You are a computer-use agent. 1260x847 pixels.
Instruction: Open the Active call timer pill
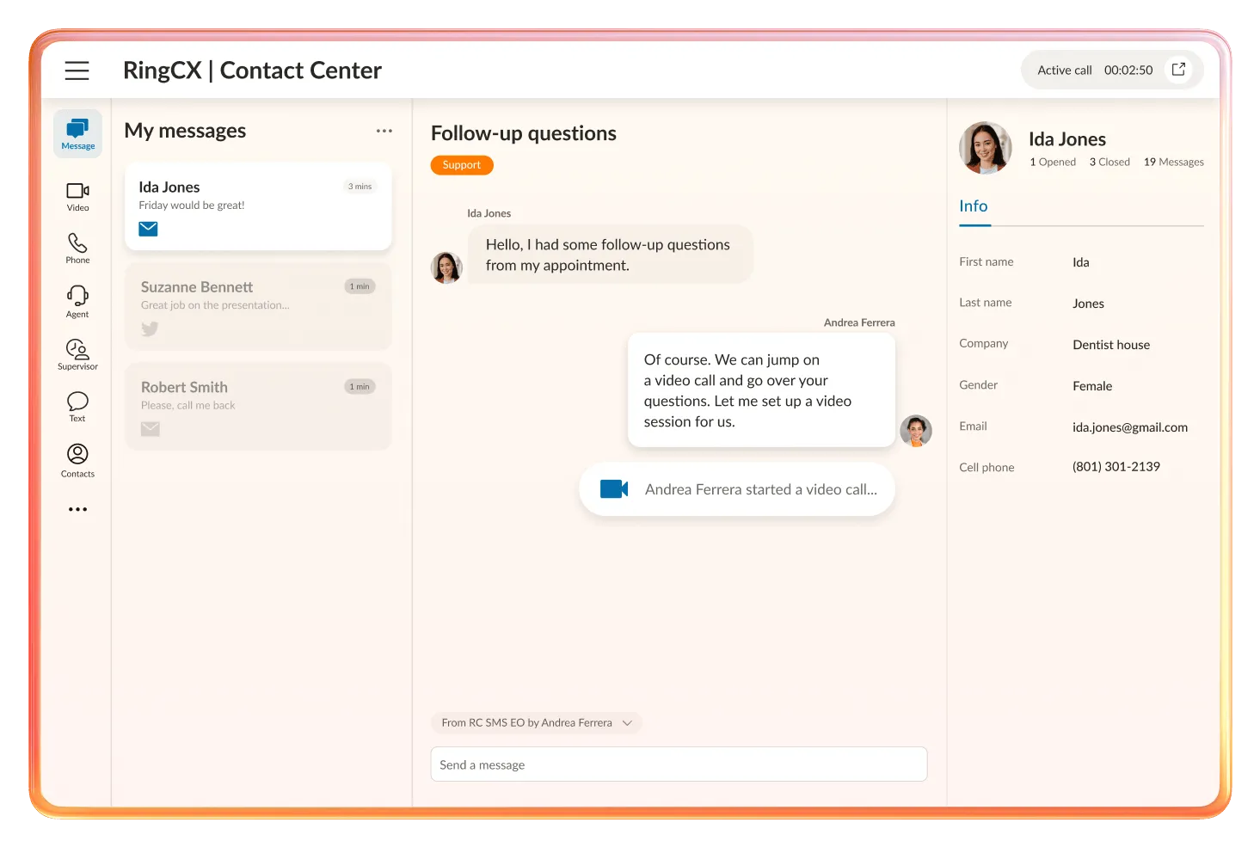(x=1112, y=70)
